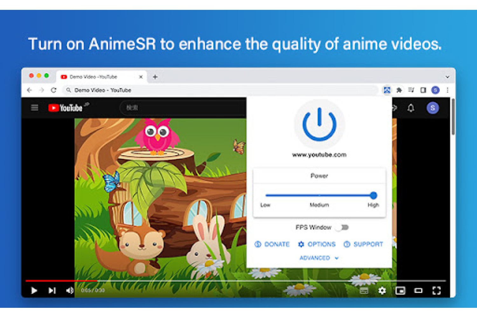Click the DONATE button
Screen dimensions: 477x318
(272, 244)
